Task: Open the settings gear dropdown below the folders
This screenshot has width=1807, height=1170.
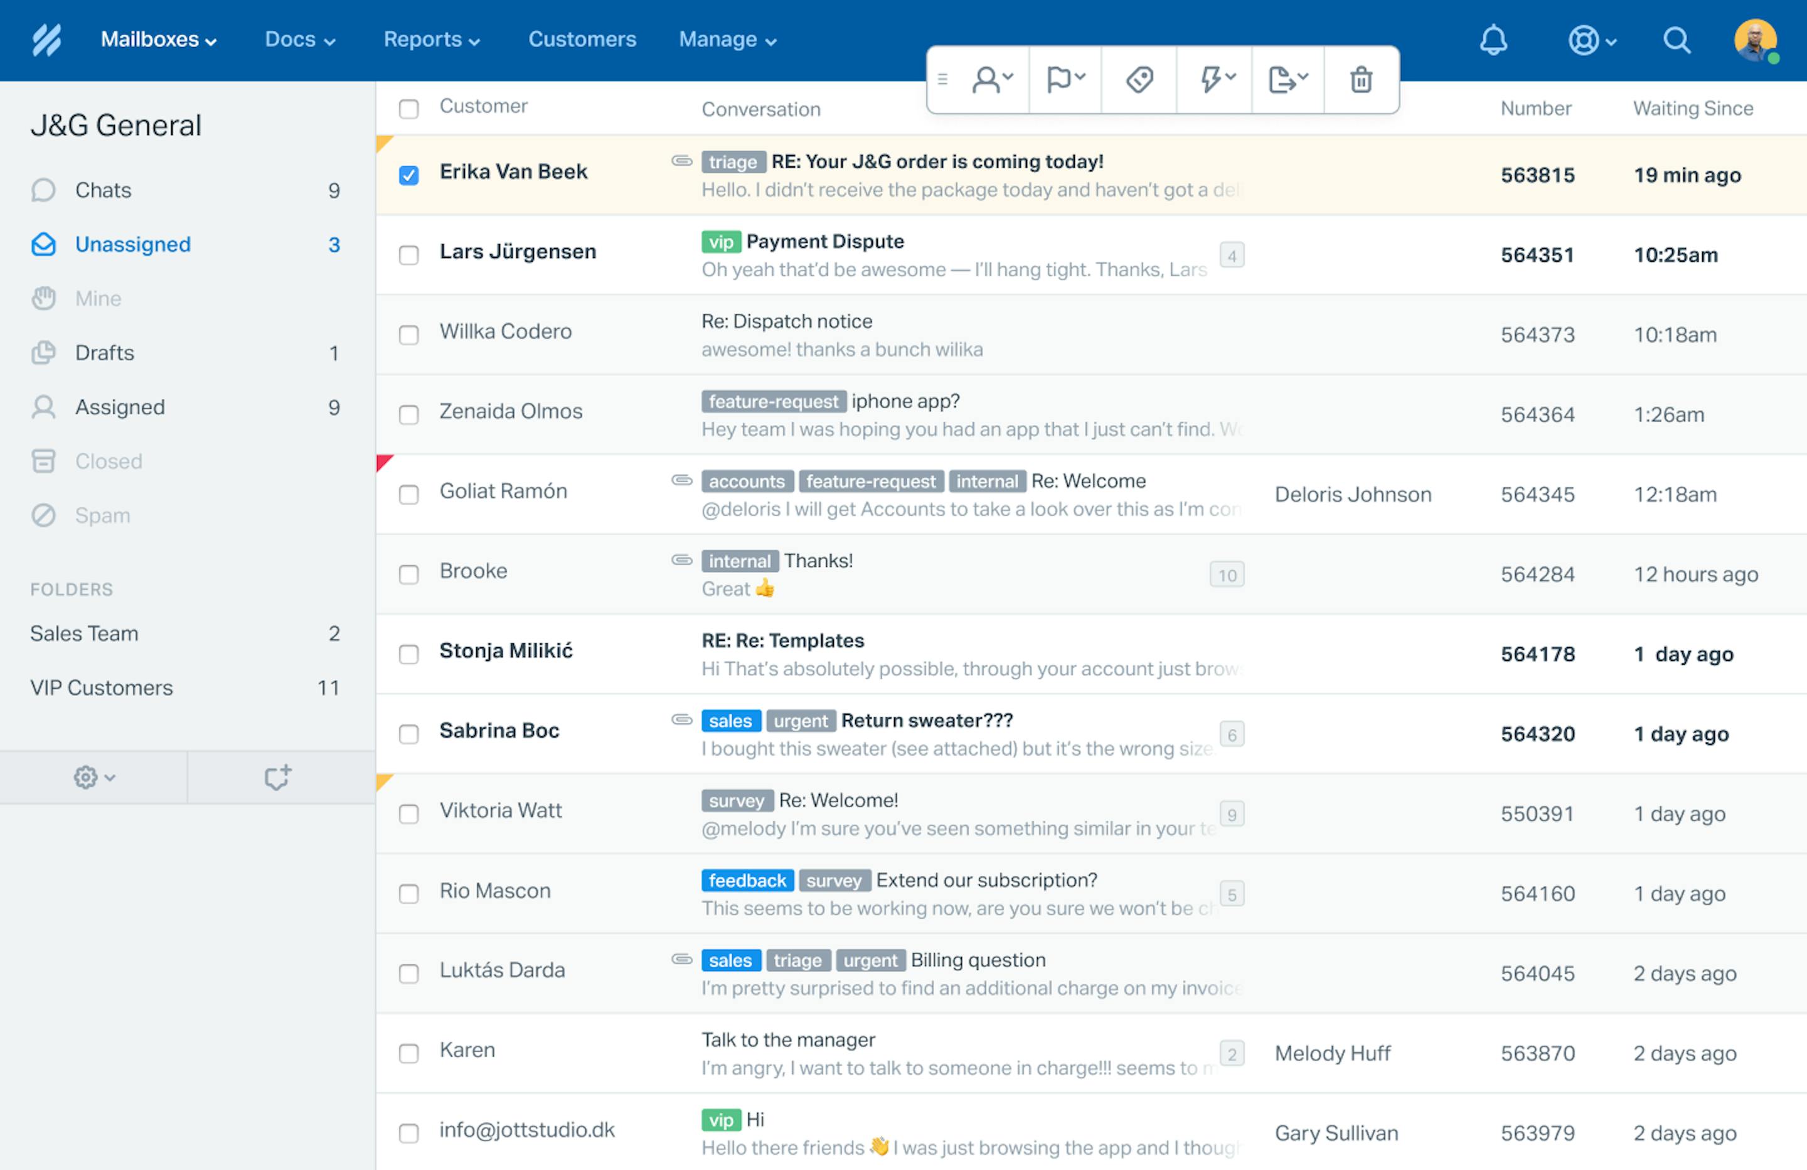Action: (93, 776)
